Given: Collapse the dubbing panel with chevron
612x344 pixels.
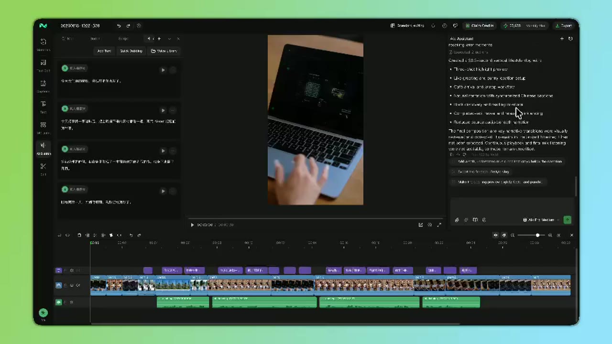Looking at the screenshot, I should (x=169, y=39).
